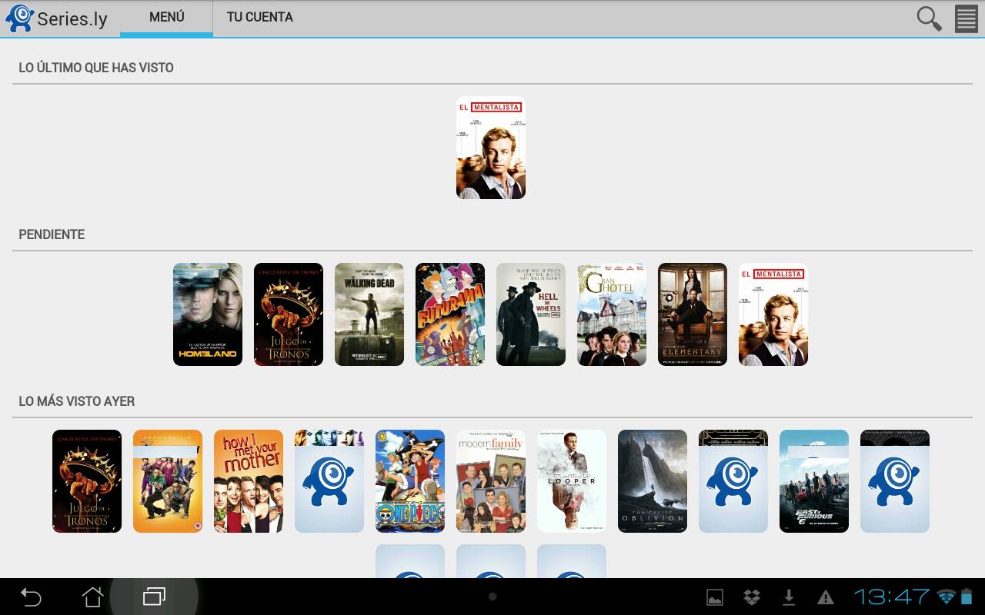Open the search magnifier icon
The width and height of the screenshot is (985, 615).
[929, 18]
